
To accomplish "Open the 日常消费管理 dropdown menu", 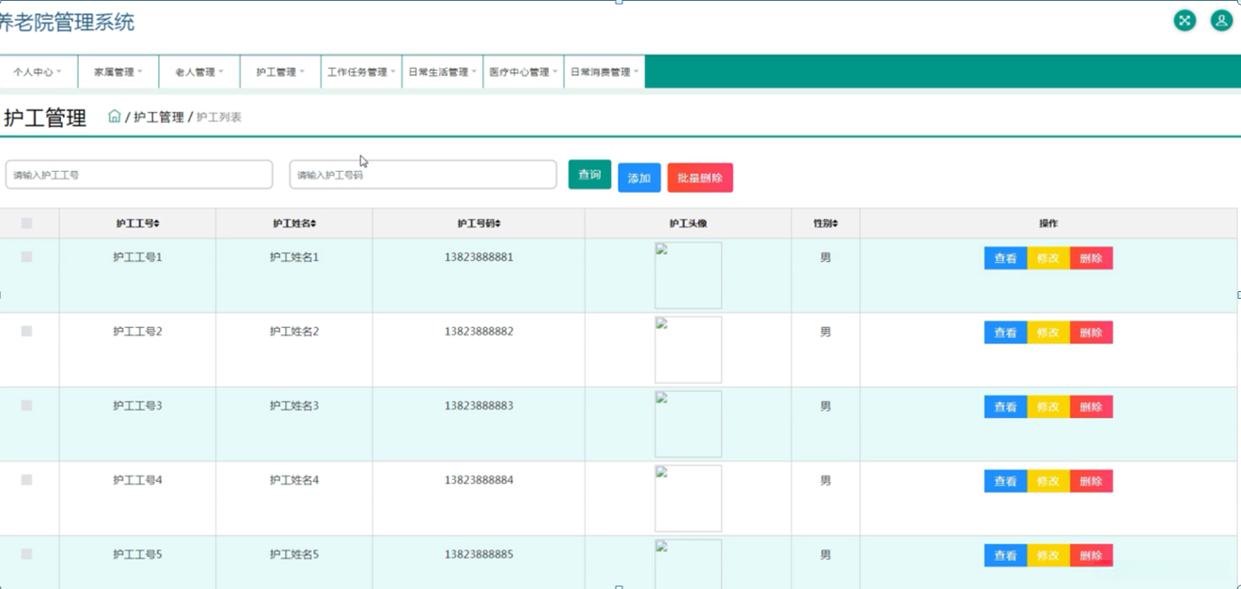I will pyautogui.click(x=604, y=71).
